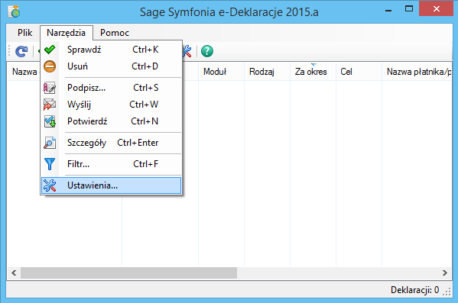This screenshot has width=458, height=303.
Task: Close the open Narzędzia menu header
Action: [67, 33]
